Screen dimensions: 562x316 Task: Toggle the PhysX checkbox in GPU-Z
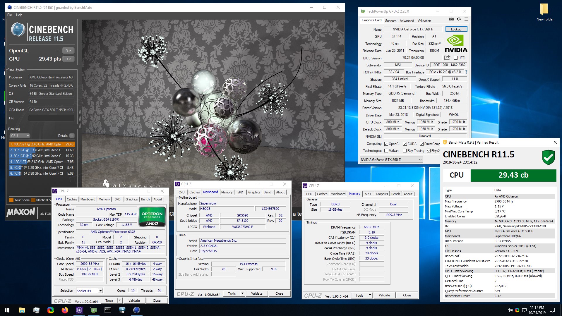tap(429, 151)
